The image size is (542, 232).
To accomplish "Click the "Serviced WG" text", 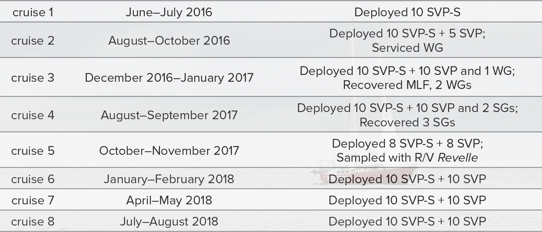I will pyautogui.click(x=407, y=48).
